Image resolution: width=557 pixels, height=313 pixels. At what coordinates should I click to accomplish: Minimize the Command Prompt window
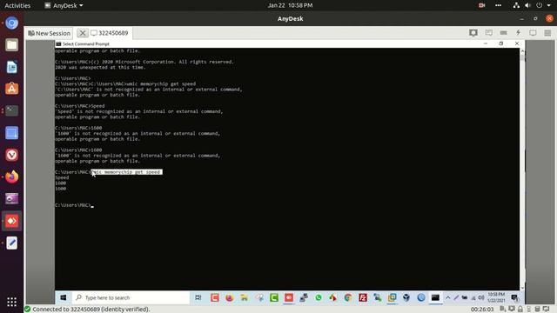click(486, 43)
